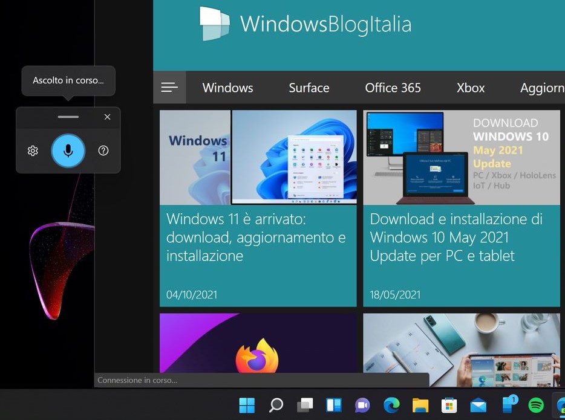Open the Widgets panel from taskbar
This screenshot has width=565, height=420.
(334, 405)
